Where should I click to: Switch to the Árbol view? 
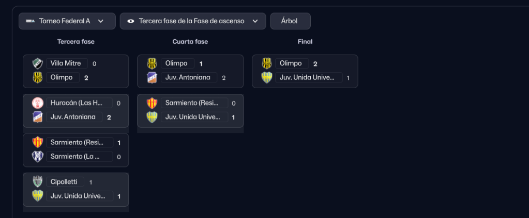tap(290, 21)
